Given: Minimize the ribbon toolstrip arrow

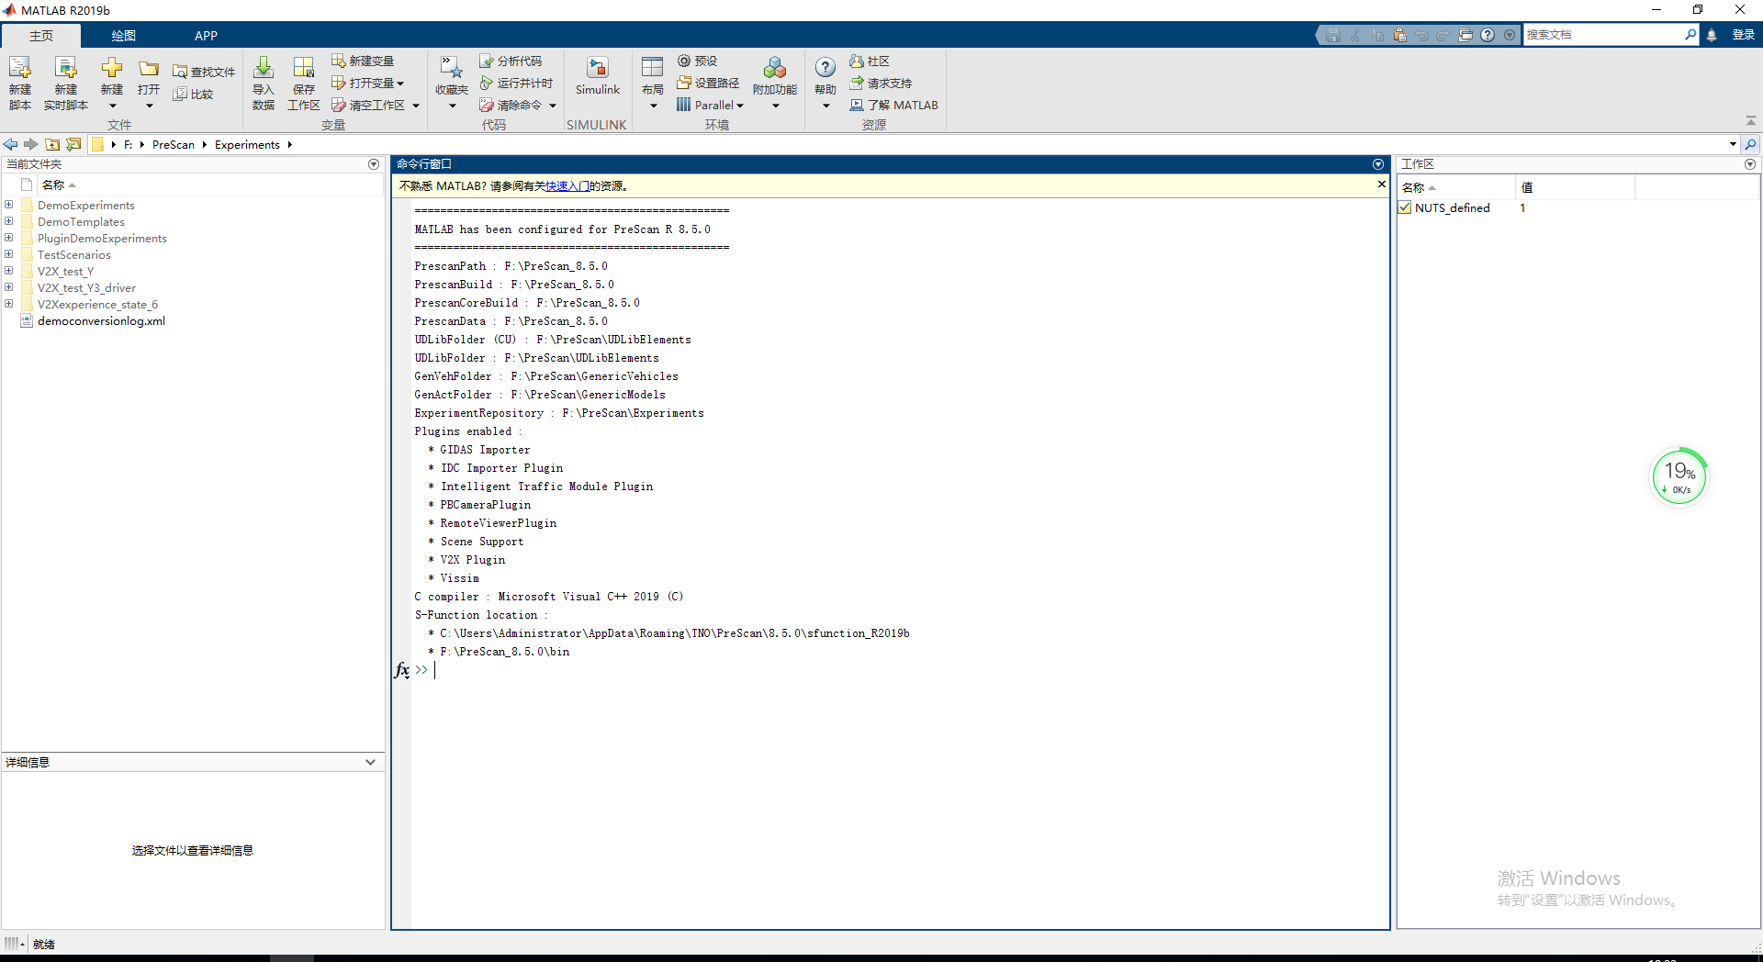Looking at the screenshot, I should click(1751, 120).
